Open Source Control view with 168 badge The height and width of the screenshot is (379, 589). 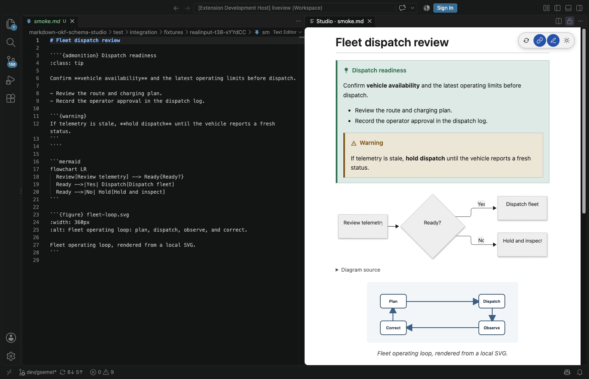pos(11,61)
